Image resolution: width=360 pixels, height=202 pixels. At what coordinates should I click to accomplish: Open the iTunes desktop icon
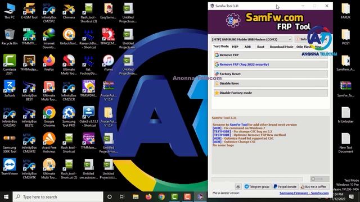(108, 63)
